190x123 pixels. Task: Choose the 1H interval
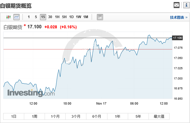pos(57,17)
